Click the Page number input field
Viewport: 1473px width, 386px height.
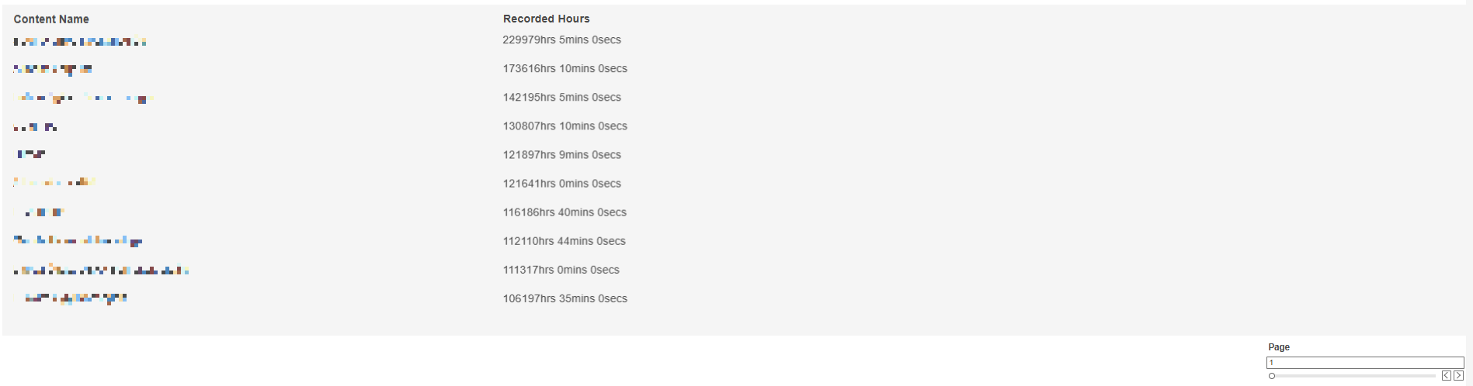coord(1364,363)
